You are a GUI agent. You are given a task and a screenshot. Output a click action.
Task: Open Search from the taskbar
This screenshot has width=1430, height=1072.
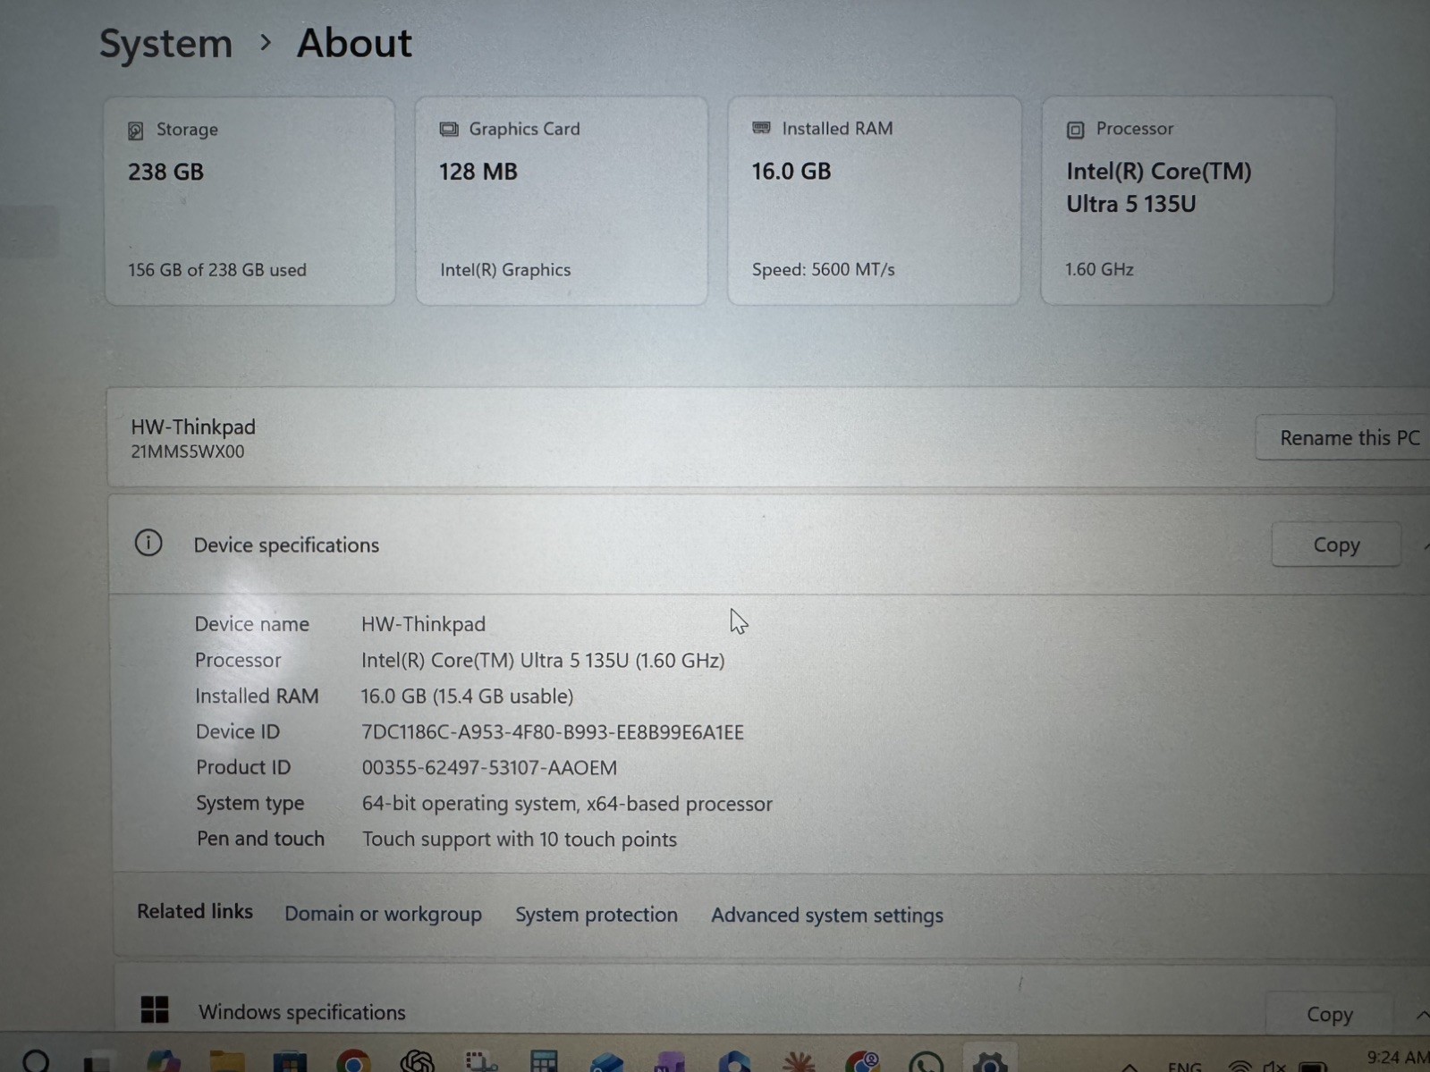(36, 1061)
